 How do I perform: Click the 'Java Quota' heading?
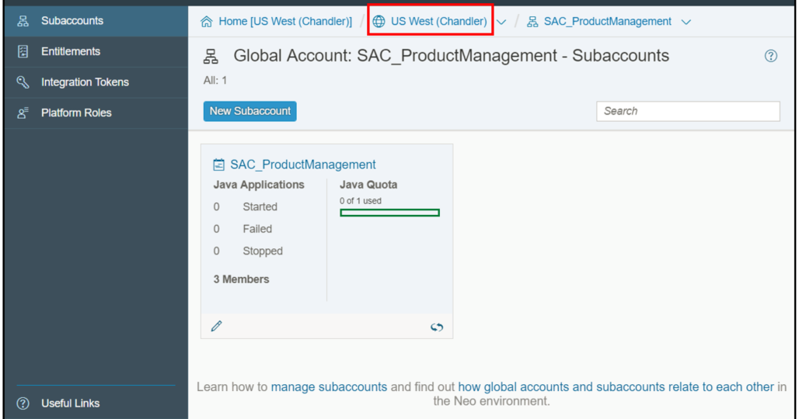tap(368, 185)
